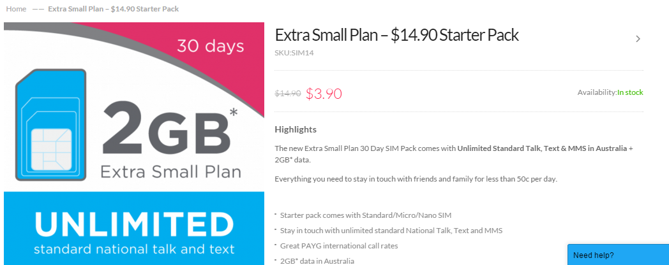
Task: Select the breadcrumb Extra Small Plan entry
Action: coord(113,9)
